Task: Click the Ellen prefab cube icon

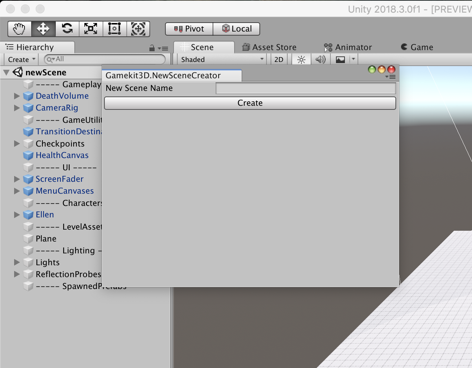Action: 28,215
